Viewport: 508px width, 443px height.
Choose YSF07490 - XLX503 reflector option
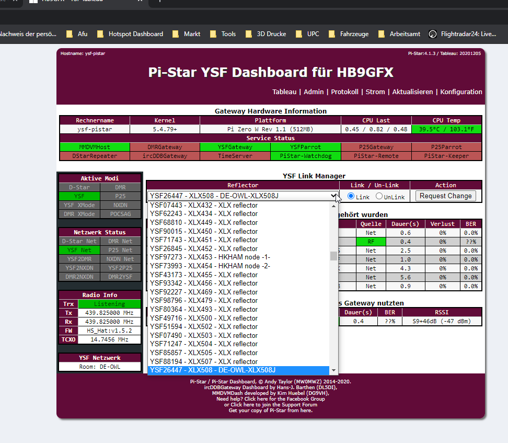pyautogui.click(x=238, y=335)
